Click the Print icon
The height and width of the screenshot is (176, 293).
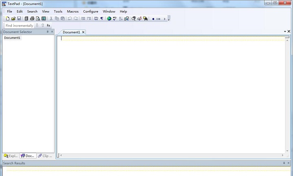point(32,18)
